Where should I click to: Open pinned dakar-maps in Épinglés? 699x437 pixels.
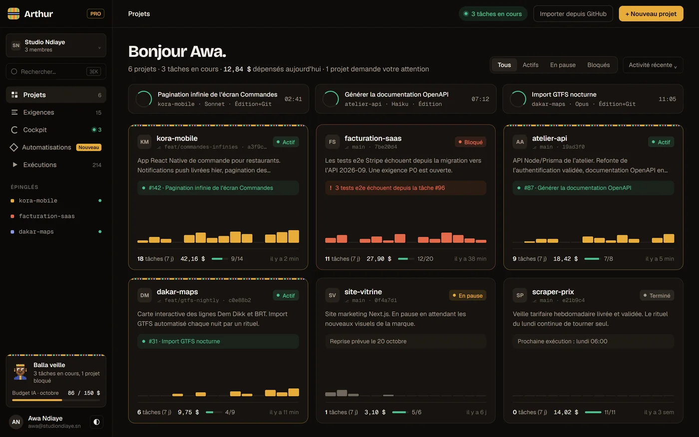point(56,232)
